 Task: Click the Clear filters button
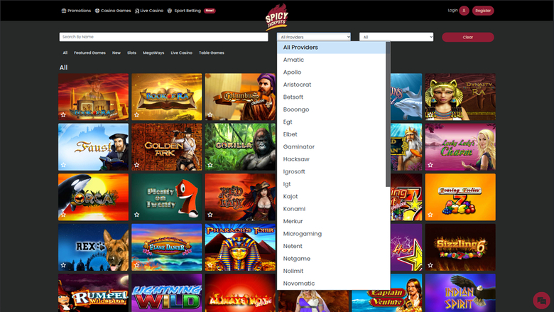[468, 37]
